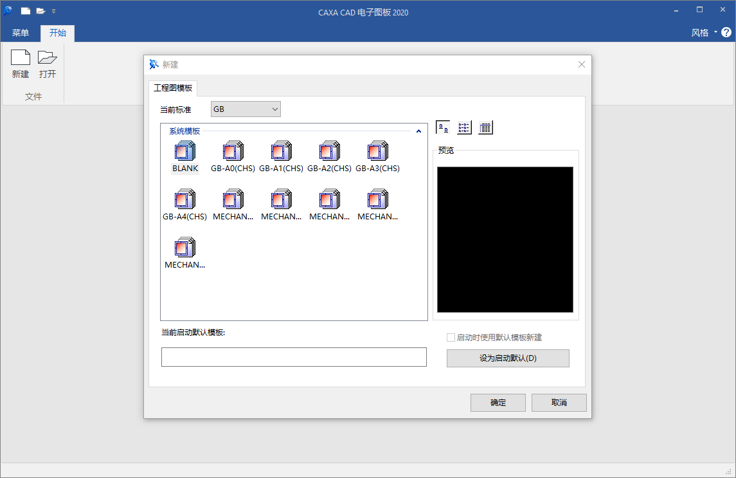
Task: Pick the GB-A1(CHS) template icon
Action: tap(281, 151)
